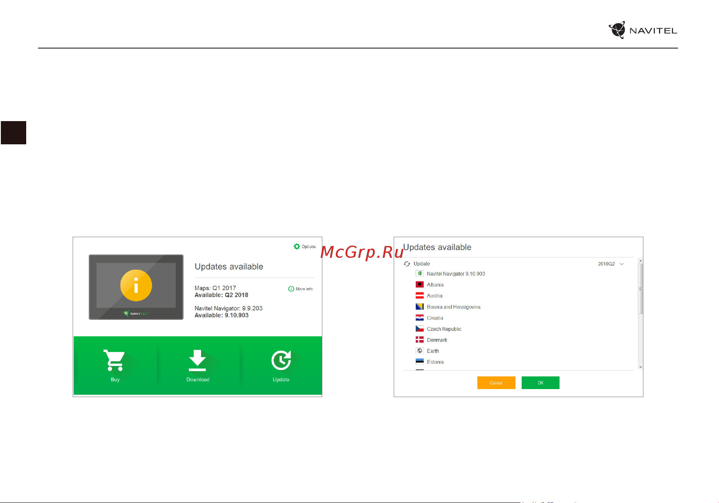Click the Buy shopping cart icon
The width and height of the screenshot is (719, 503).
tap(114, 360)
